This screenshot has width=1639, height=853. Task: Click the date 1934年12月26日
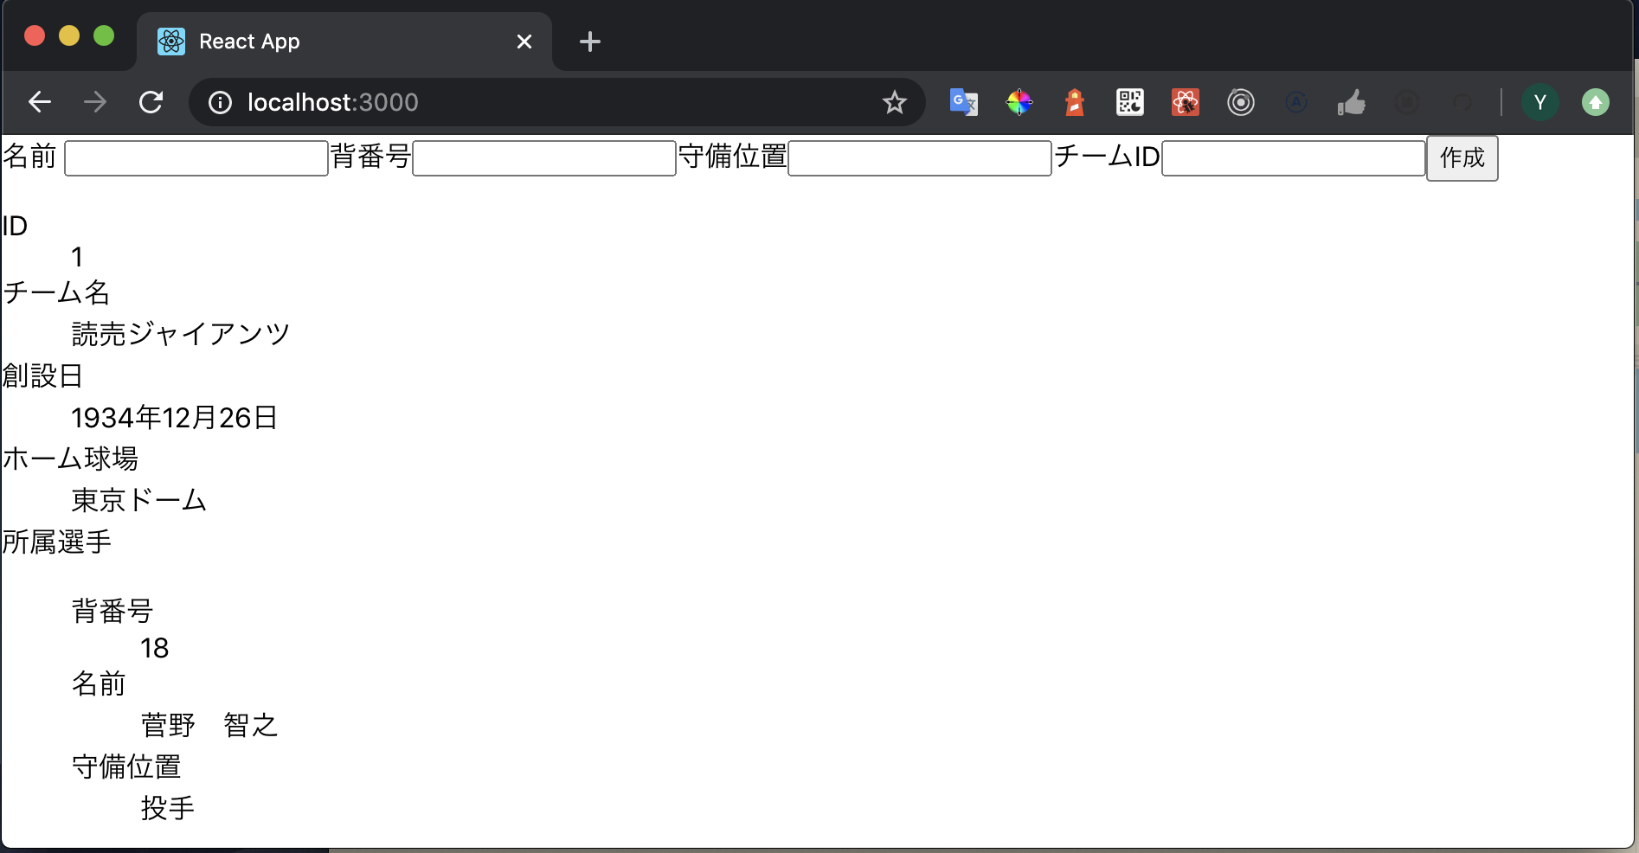pos(174,418)
